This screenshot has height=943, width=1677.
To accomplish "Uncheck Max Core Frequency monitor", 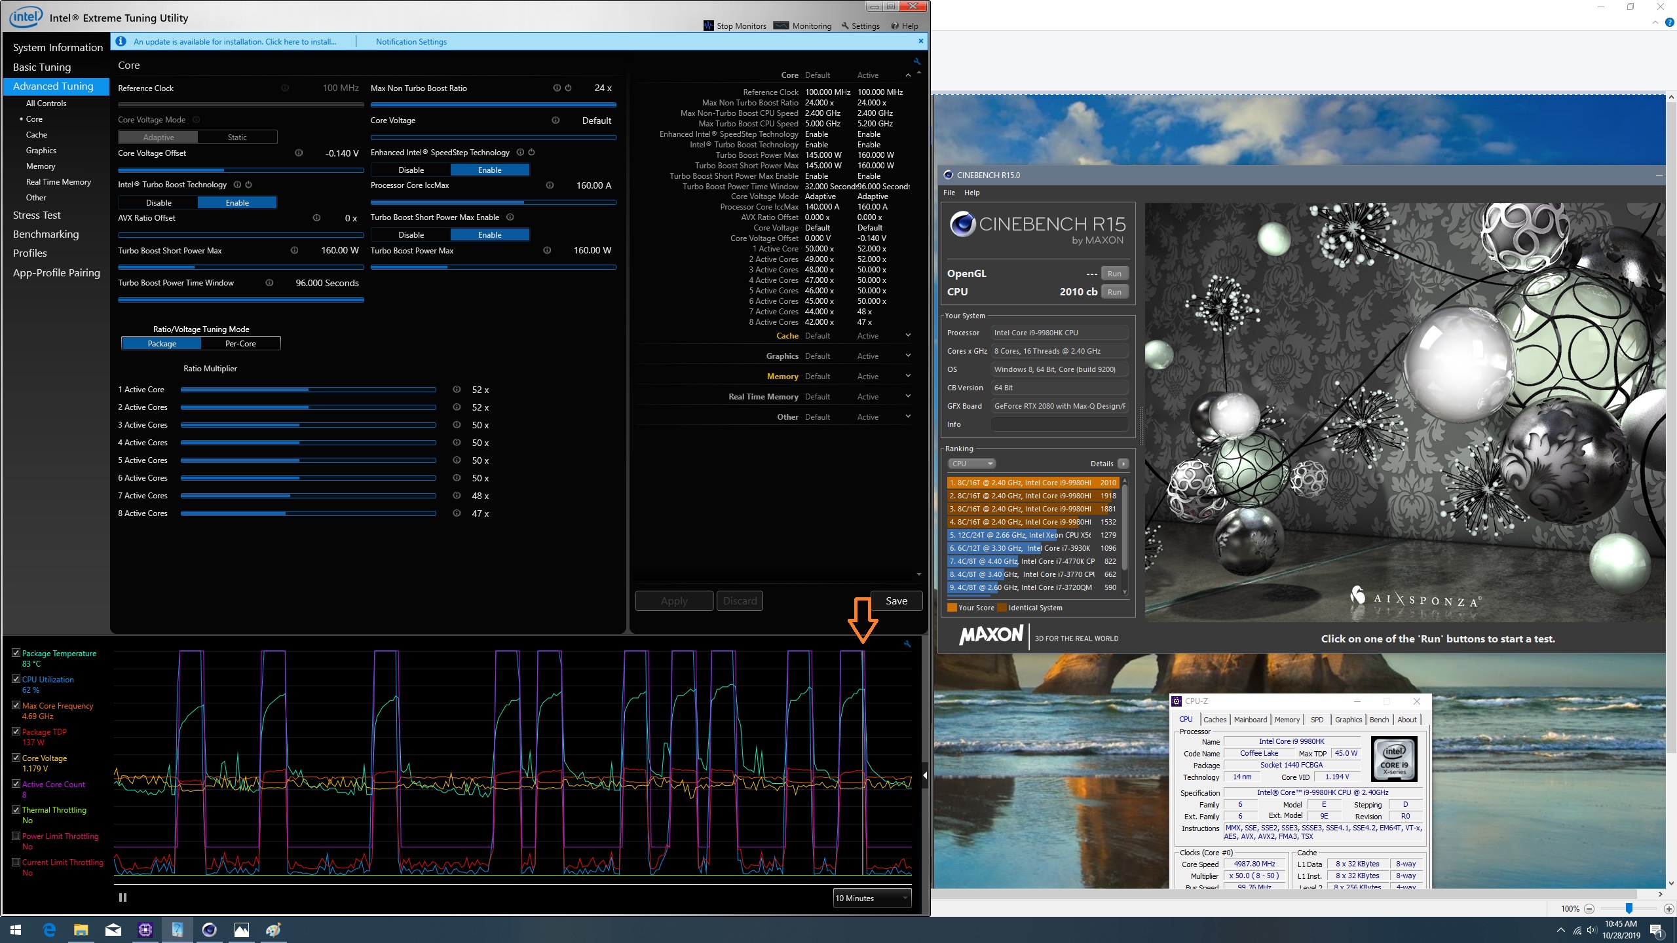I will click(16, 705).
